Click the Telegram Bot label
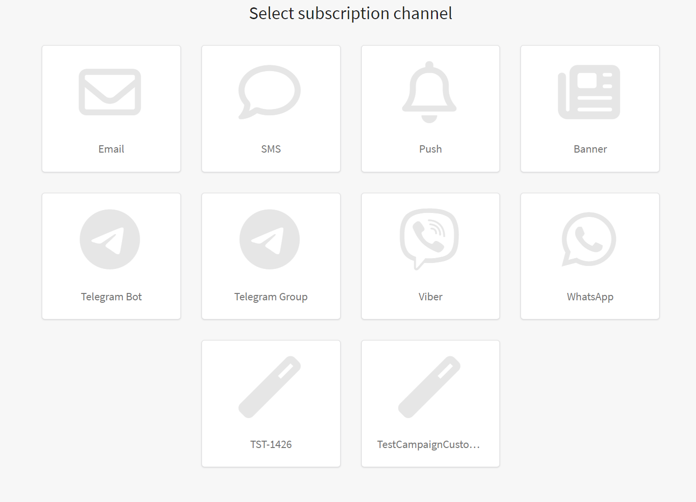Viewport: 696px width, 502px height. click(x=111, y=297)
